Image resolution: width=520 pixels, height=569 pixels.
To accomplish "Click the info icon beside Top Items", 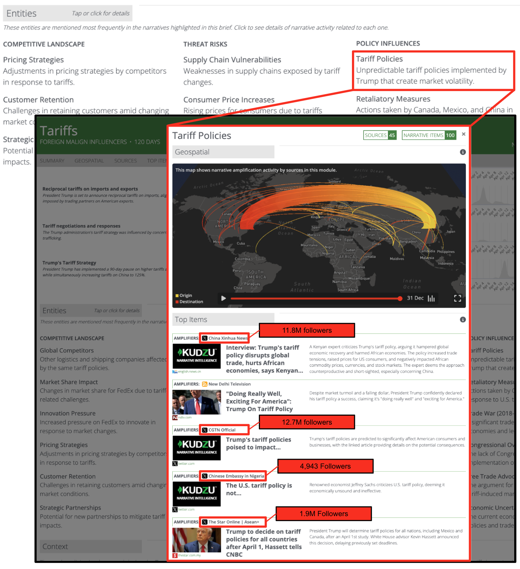I will 463,320.
